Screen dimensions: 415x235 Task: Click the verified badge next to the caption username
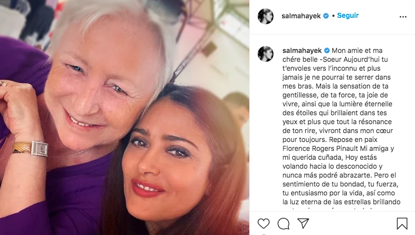(x=327, y=50)
